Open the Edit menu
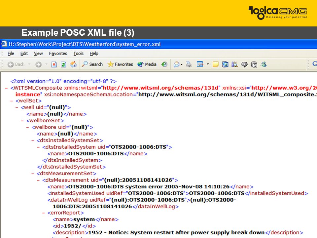Screen dimensions: 317x238 [24, 54]
